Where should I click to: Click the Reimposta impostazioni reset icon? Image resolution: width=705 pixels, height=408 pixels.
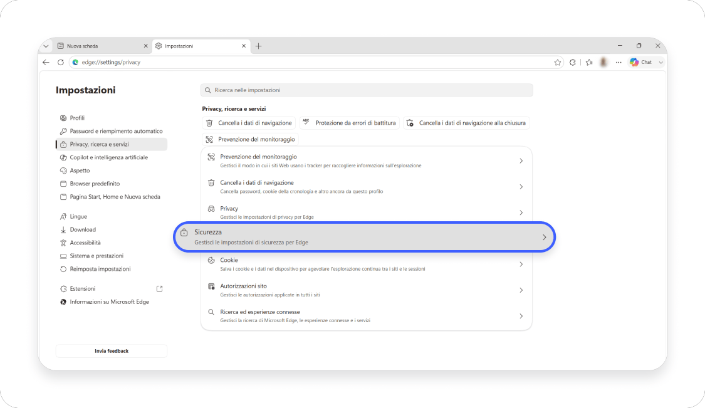pyautogui.click(x=63, y=269)
